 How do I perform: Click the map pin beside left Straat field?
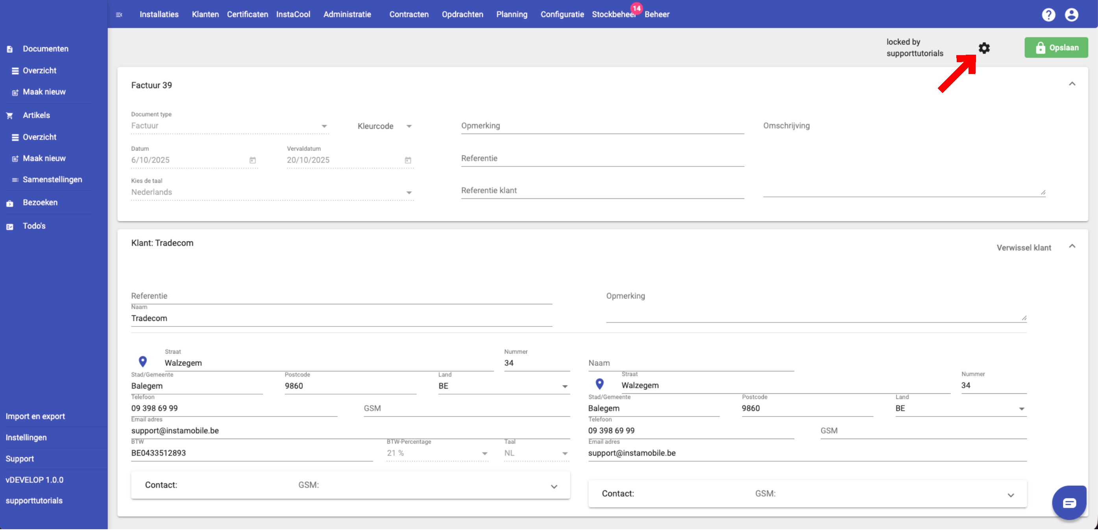[143, 362]
